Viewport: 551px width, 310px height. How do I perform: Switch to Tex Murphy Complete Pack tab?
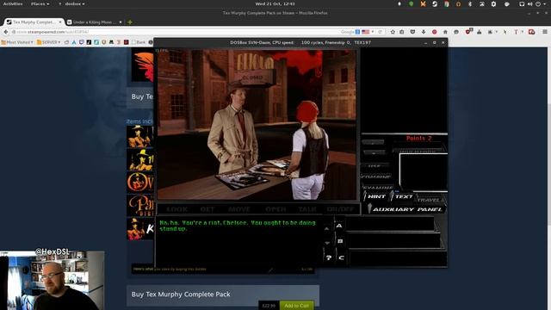coord(34,22)
